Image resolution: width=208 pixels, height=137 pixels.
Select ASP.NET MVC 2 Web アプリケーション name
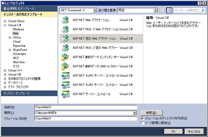point(96,29)
